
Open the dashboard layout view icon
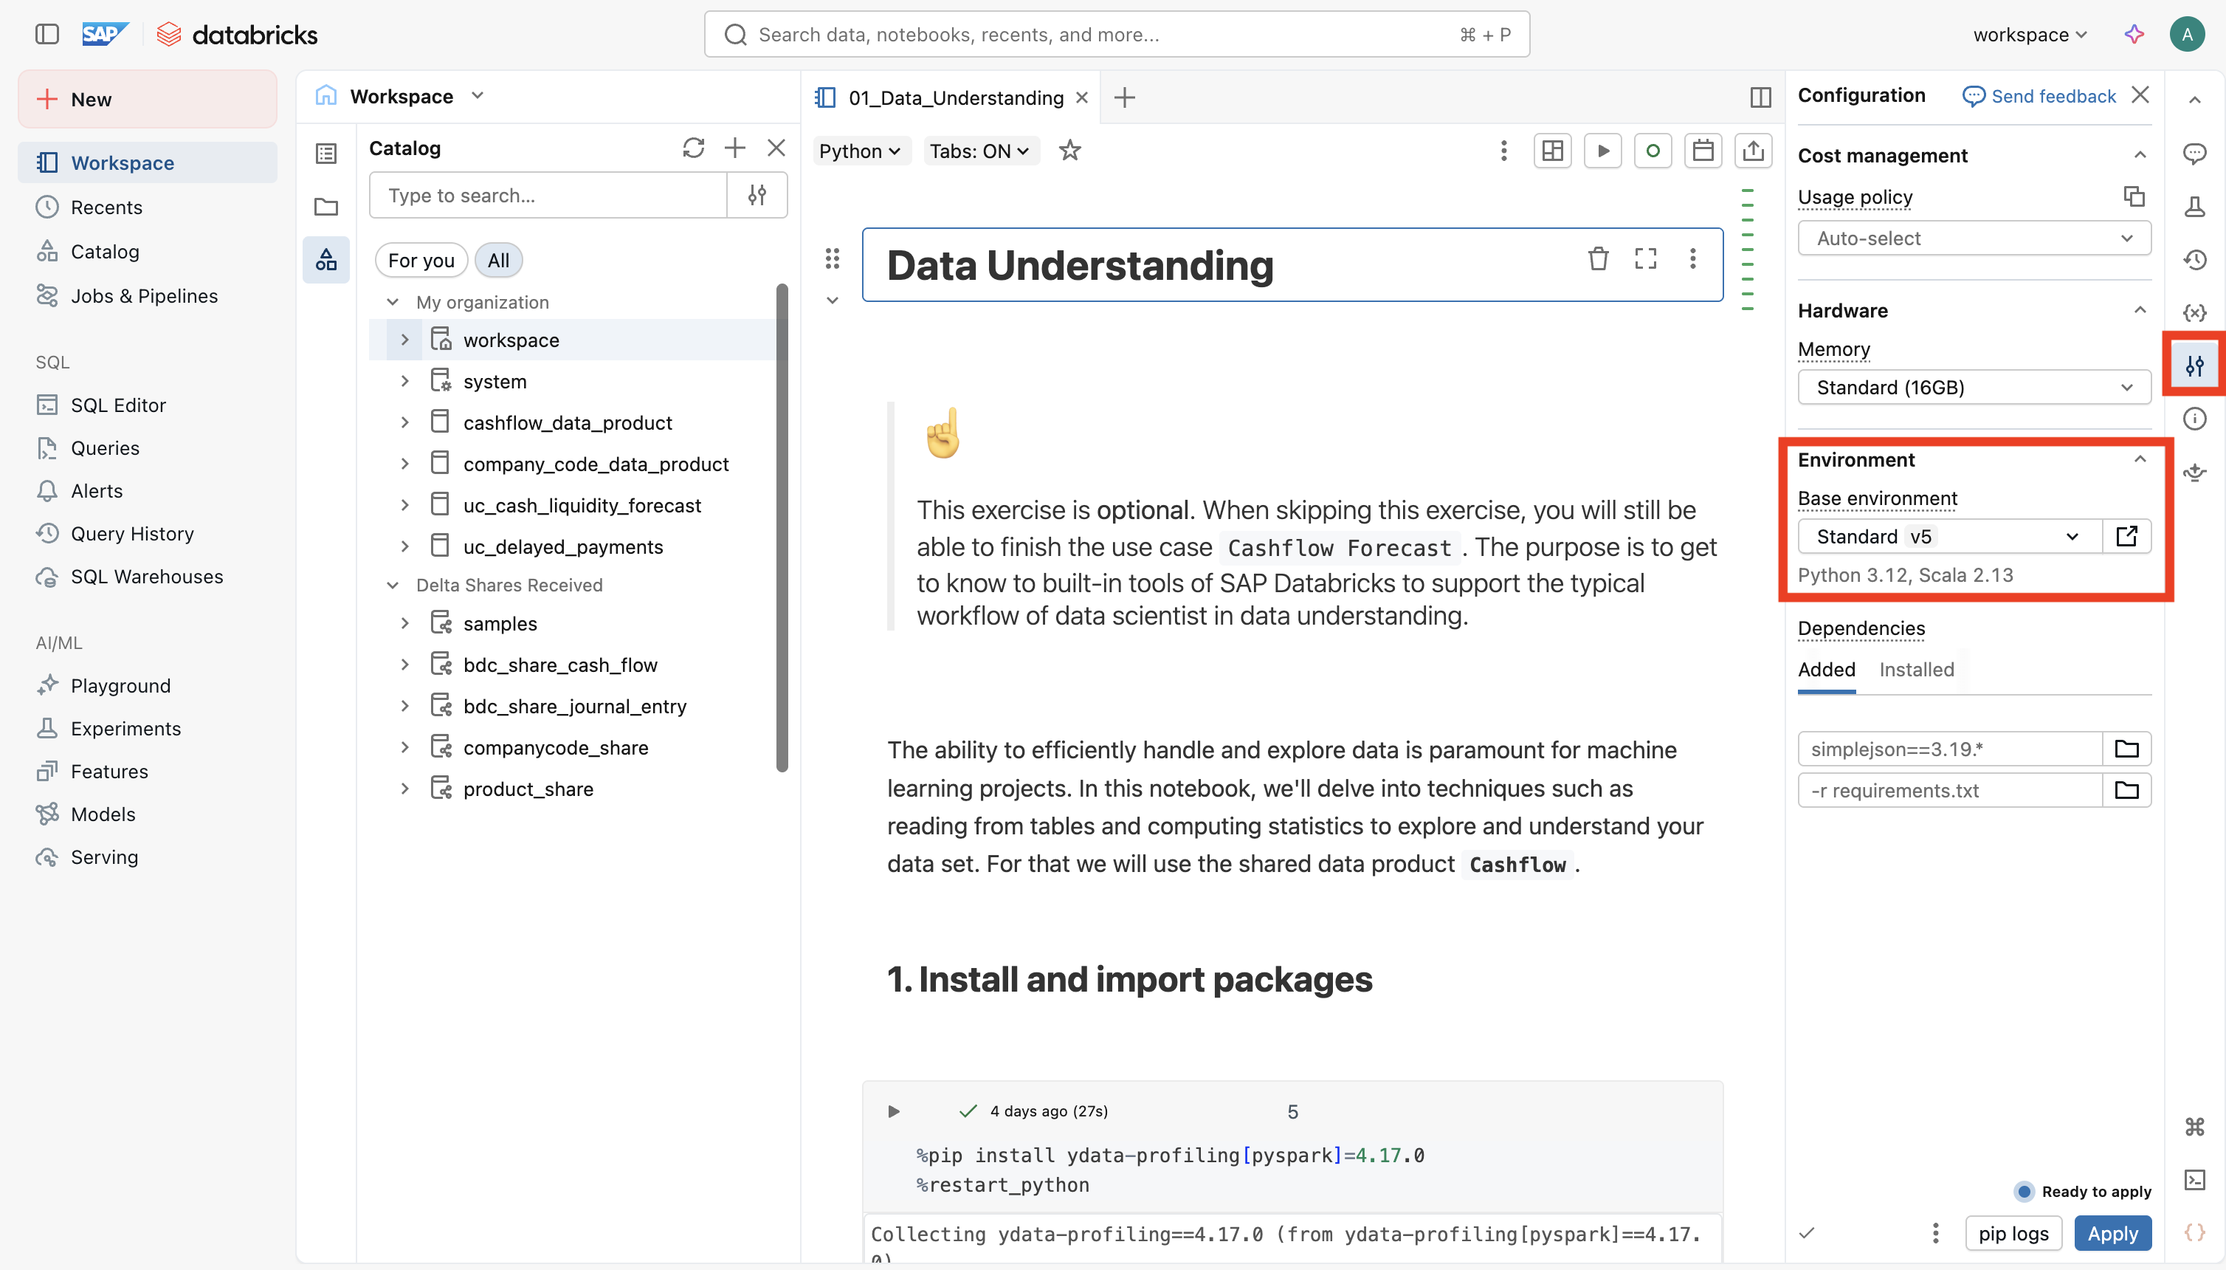tap(1553, 151)
